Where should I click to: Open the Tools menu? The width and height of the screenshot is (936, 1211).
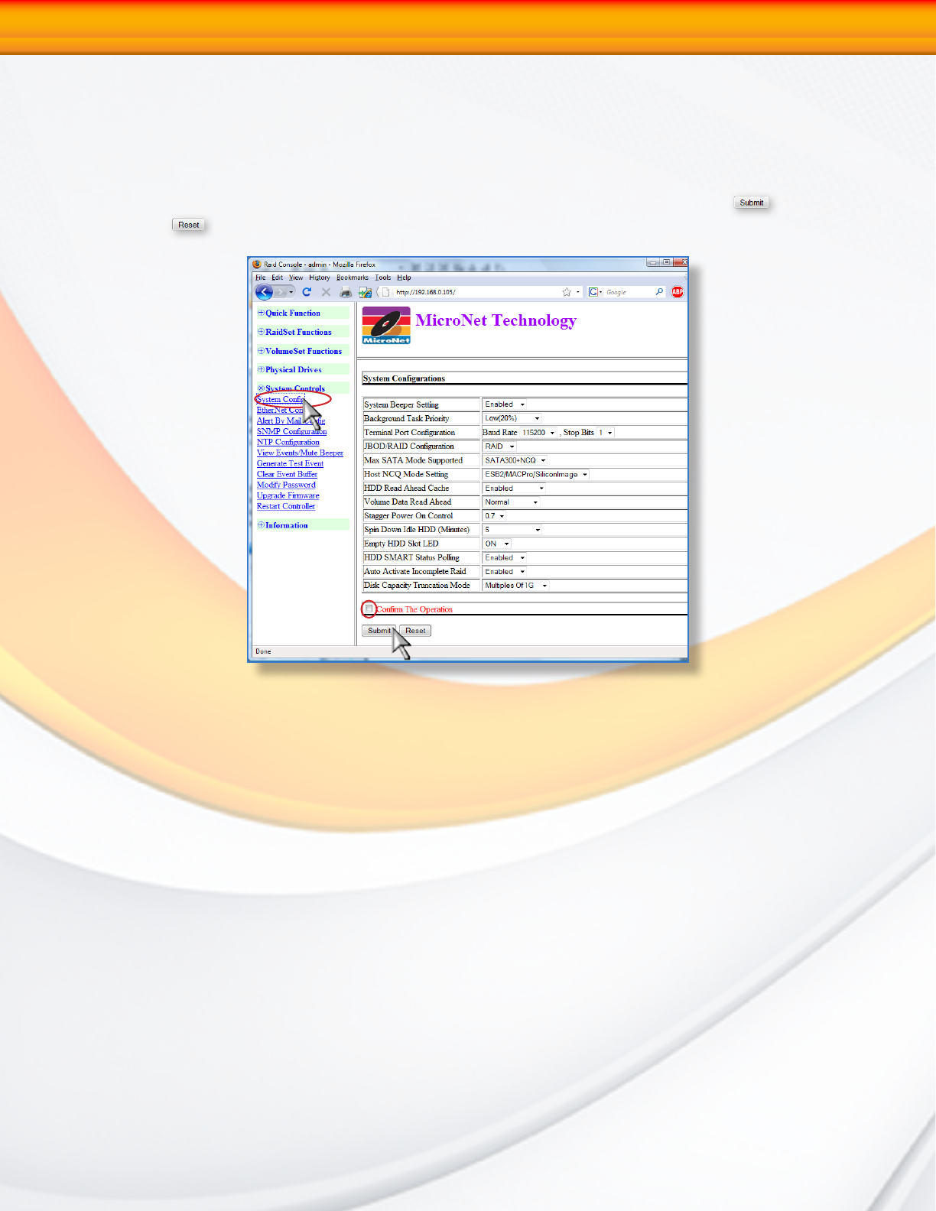(383, 278)
